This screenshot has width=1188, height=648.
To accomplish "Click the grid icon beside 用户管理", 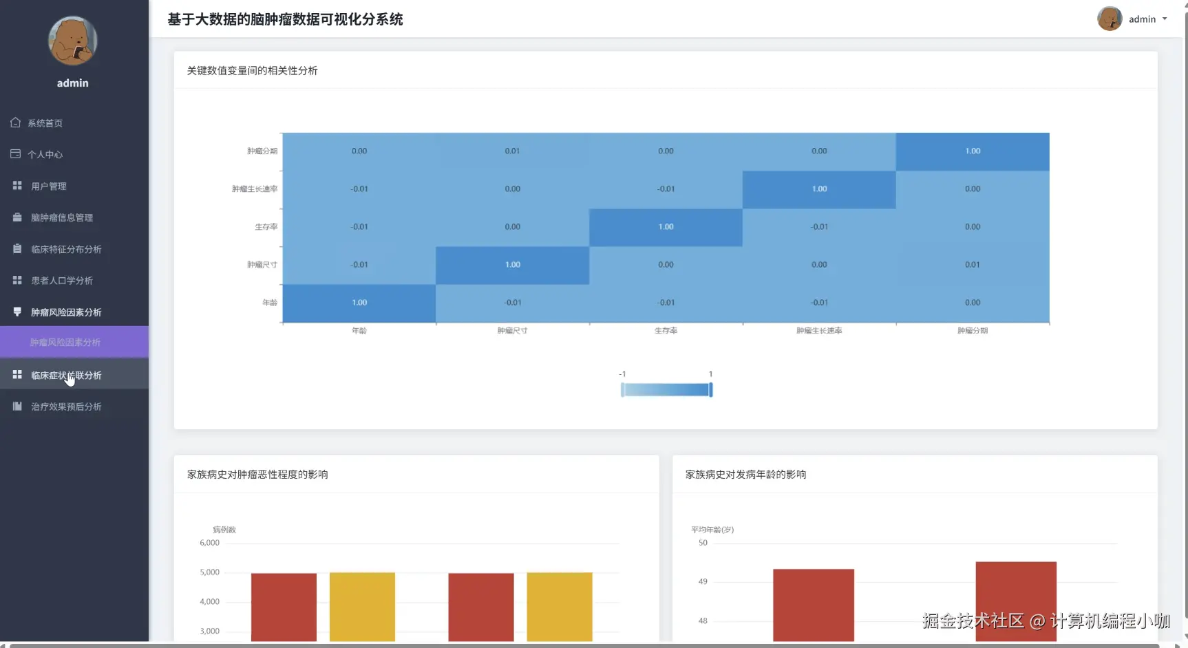I will coord(17,186).
